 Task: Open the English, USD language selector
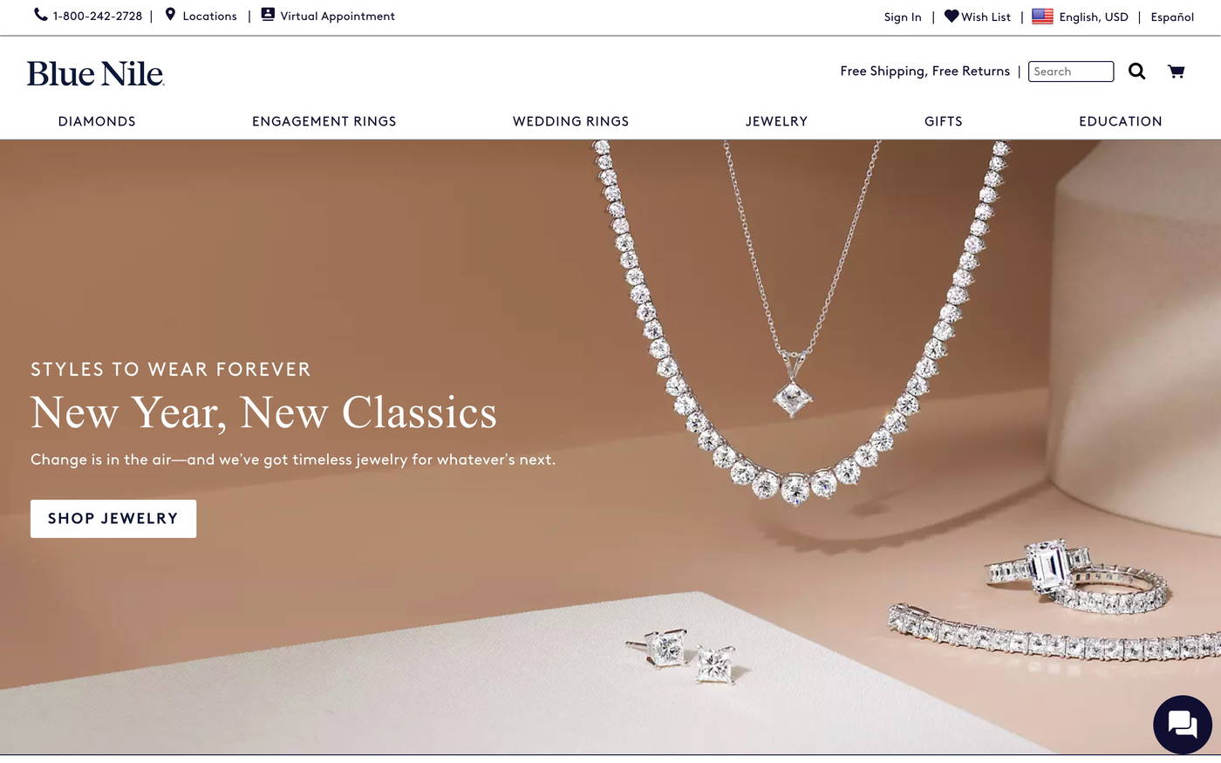(1094, 17)
